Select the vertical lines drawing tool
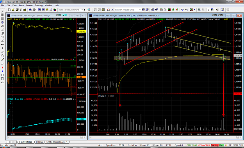 click(x=2, y=15)
